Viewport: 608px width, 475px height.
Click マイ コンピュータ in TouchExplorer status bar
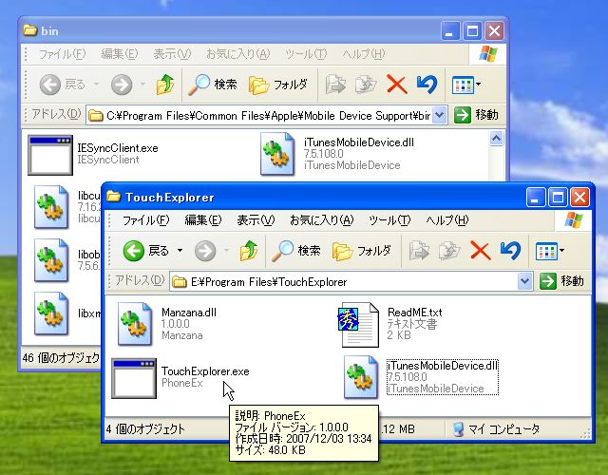click(496, 429)
